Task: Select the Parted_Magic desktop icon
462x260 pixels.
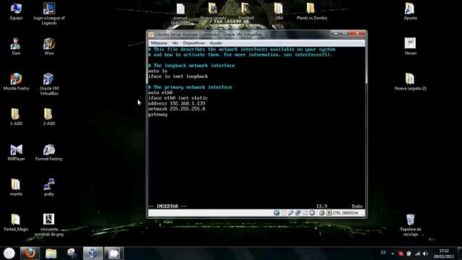Action: click(16, 223)
